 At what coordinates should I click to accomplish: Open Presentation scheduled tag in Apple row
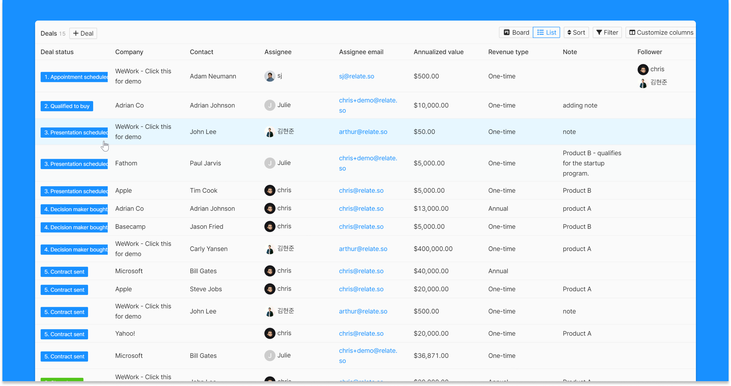pos(74,191)
